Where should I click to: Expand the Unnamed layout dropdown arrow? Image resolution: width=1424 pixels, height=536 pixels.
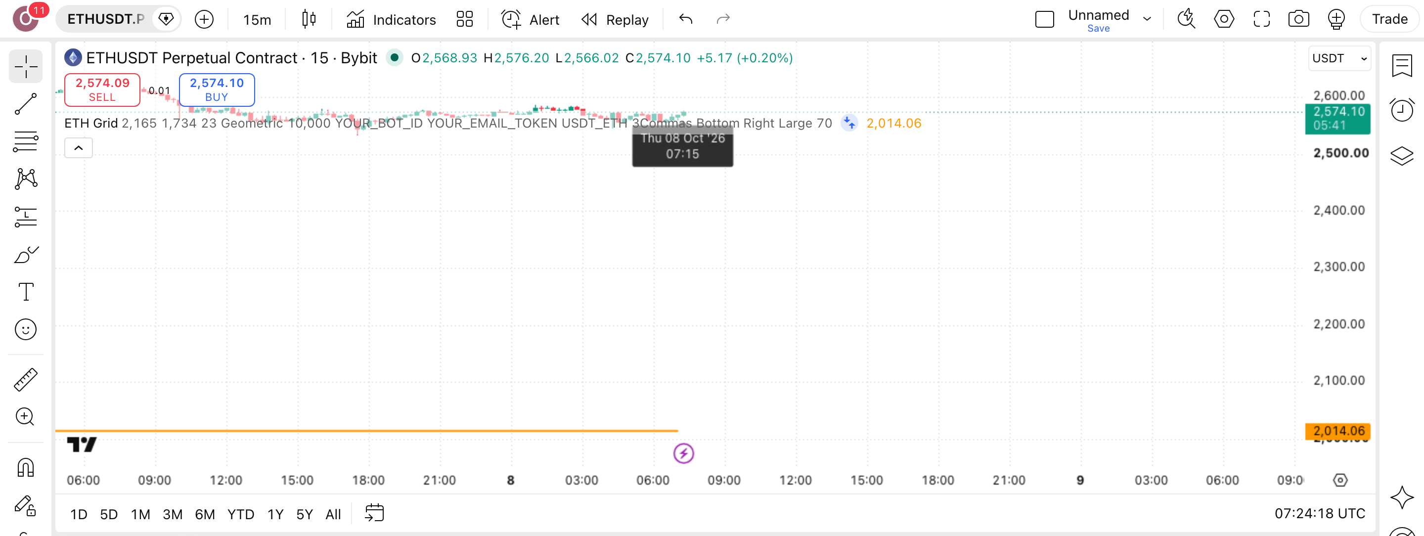(x=1147, y=19)
